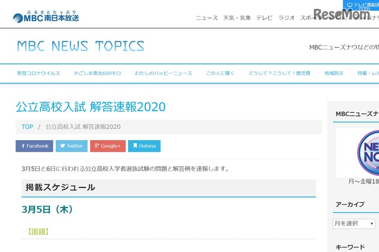Expand the 月を選択 archive dropdown
The image size is (379, 252).
coord(354,224)
